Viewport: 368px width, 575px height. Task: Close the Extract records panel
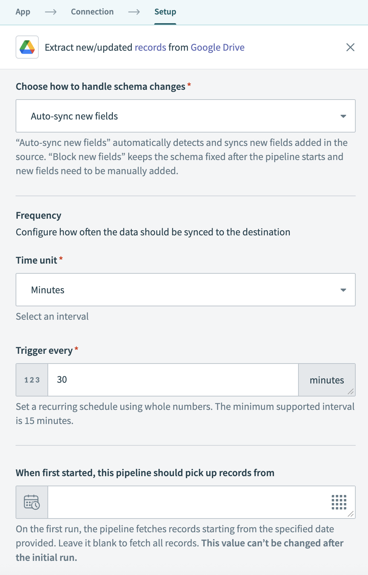(350, 47)
